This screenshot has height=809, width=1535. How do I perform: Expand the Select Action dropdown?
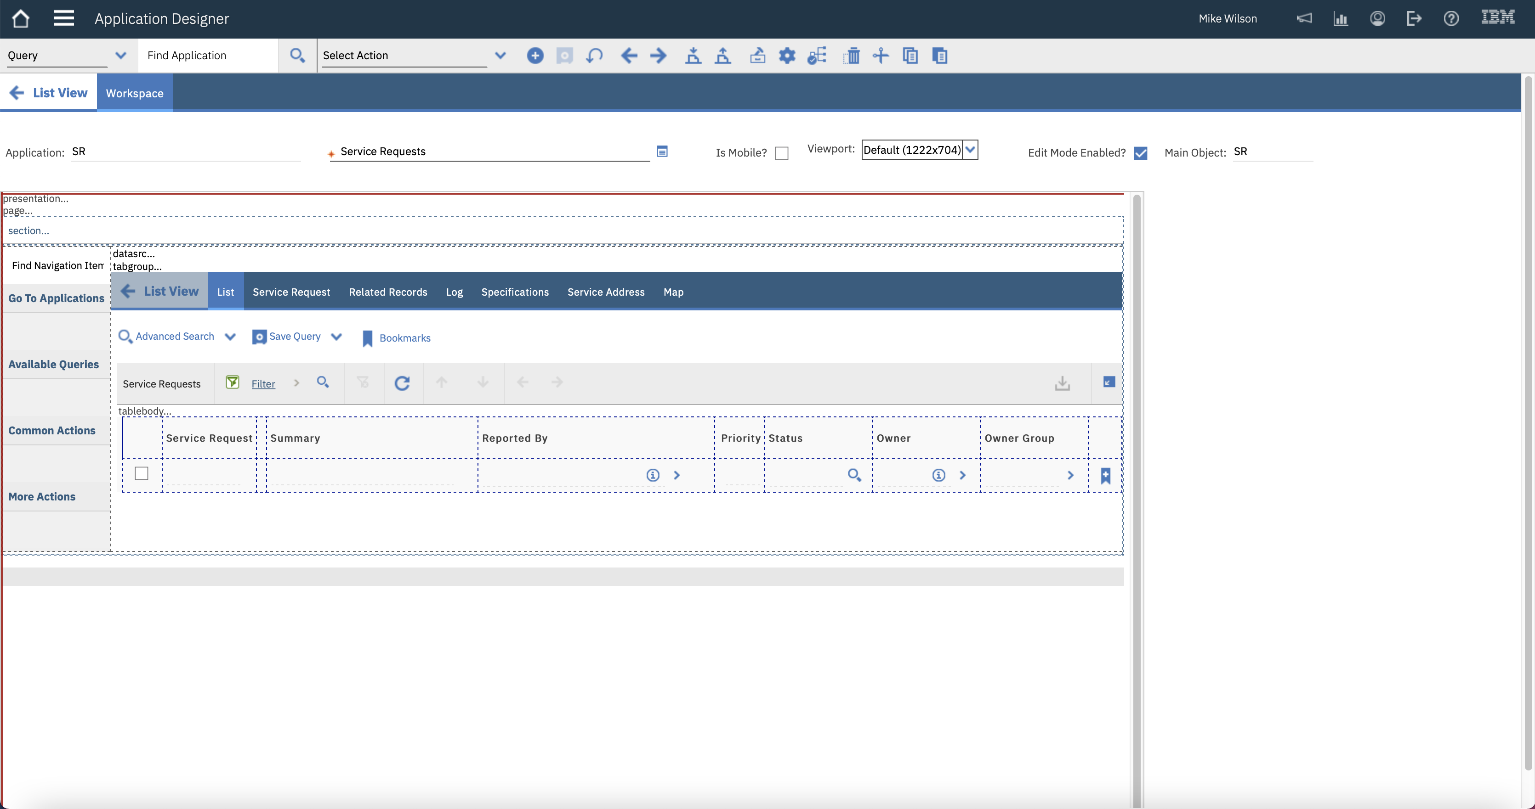coord(500,56)
